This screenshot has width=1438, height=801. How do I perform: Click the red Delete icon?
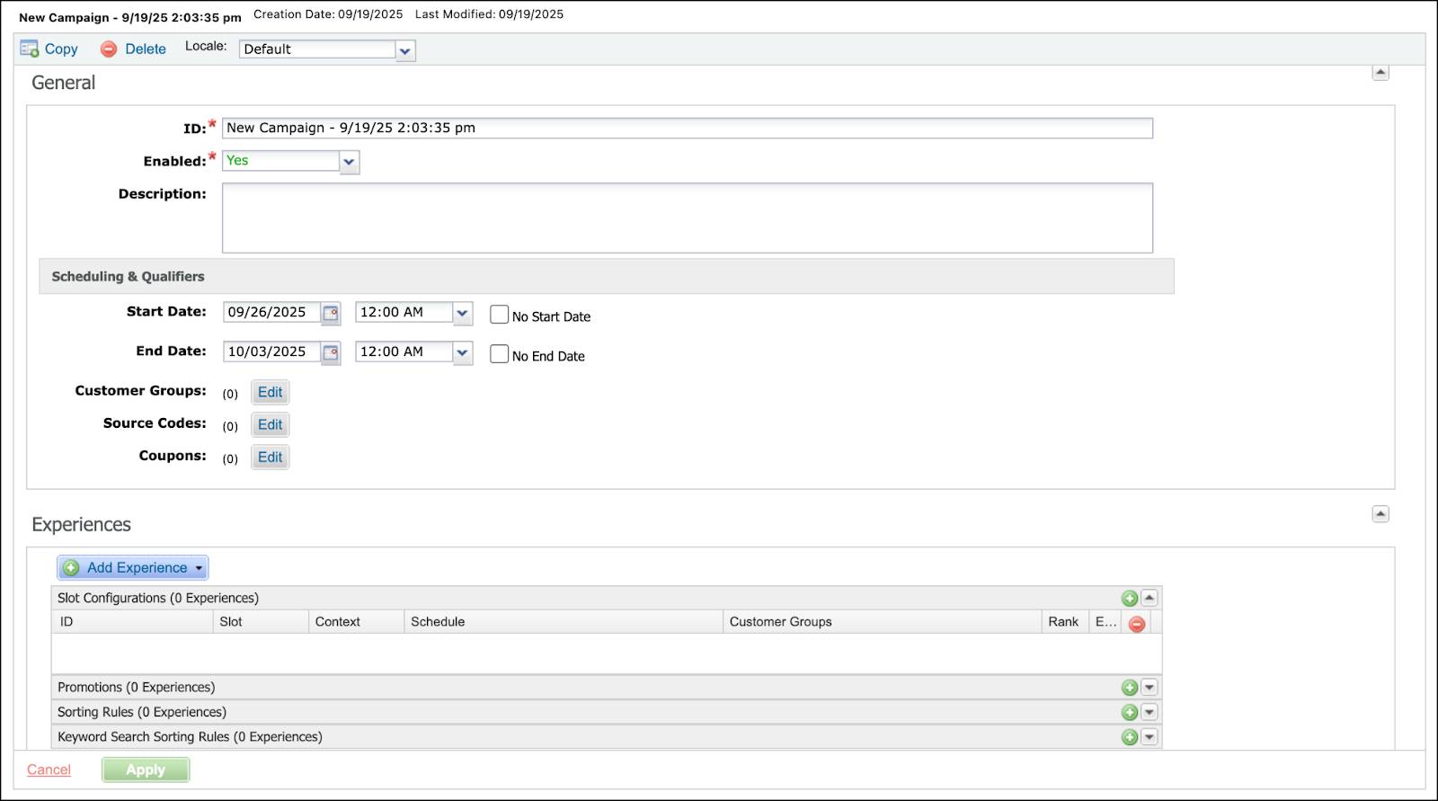click(109, 49)
